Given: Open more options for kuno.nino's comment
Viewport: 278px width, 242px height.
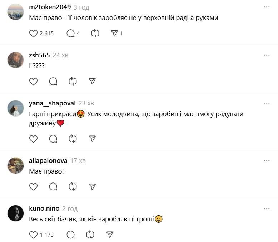Looking at the screenshot, I should pos(267,209).
